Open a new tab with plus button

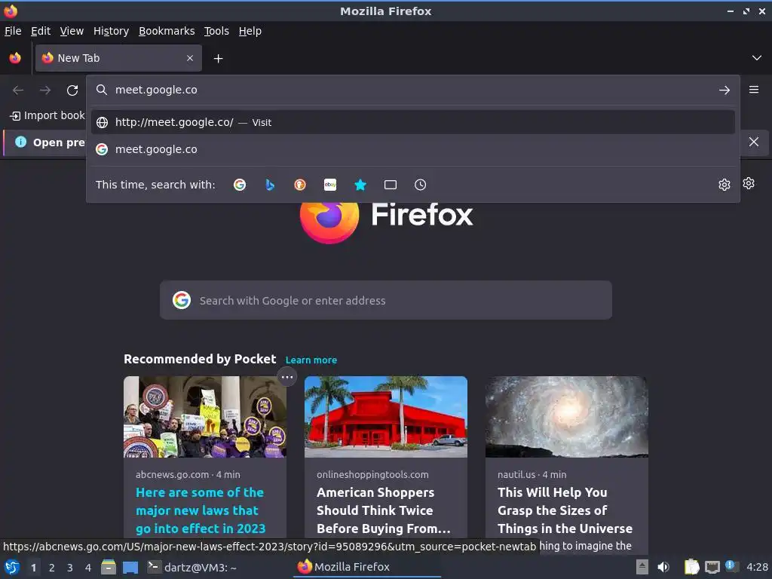[x=218, y=59]
